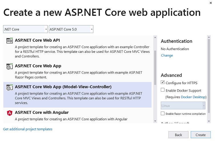Viewport: 215px width, 141px height.
Task: Click options panel scrollbar up arrow
Action: [209, 37]
